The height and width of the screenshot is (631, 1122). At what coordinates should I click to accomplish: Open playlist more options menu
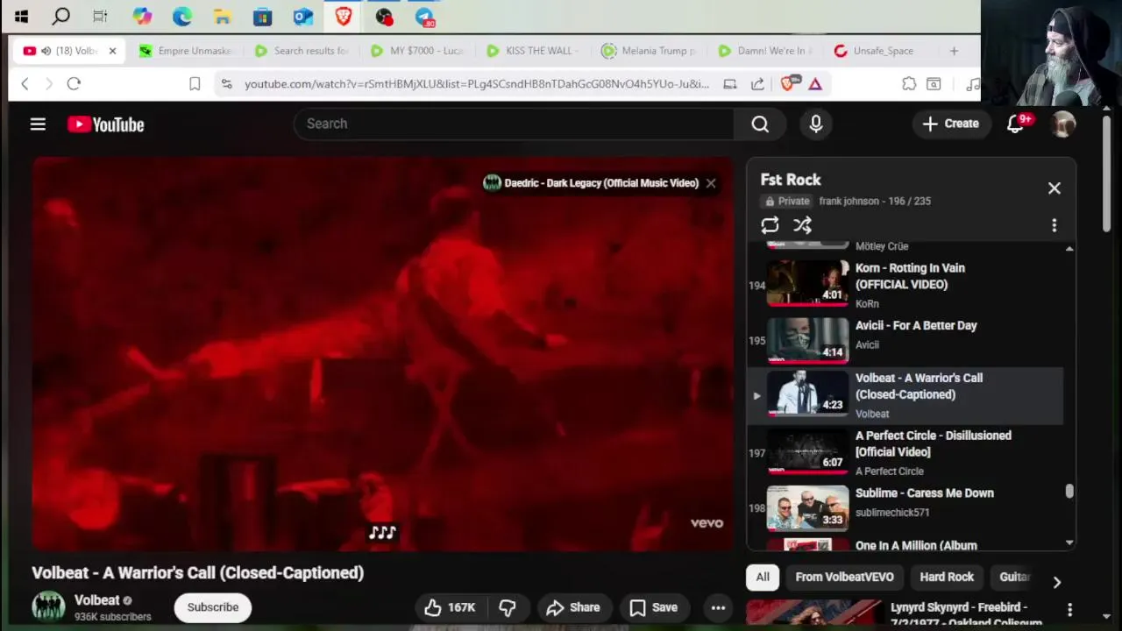pos(1055,225)
